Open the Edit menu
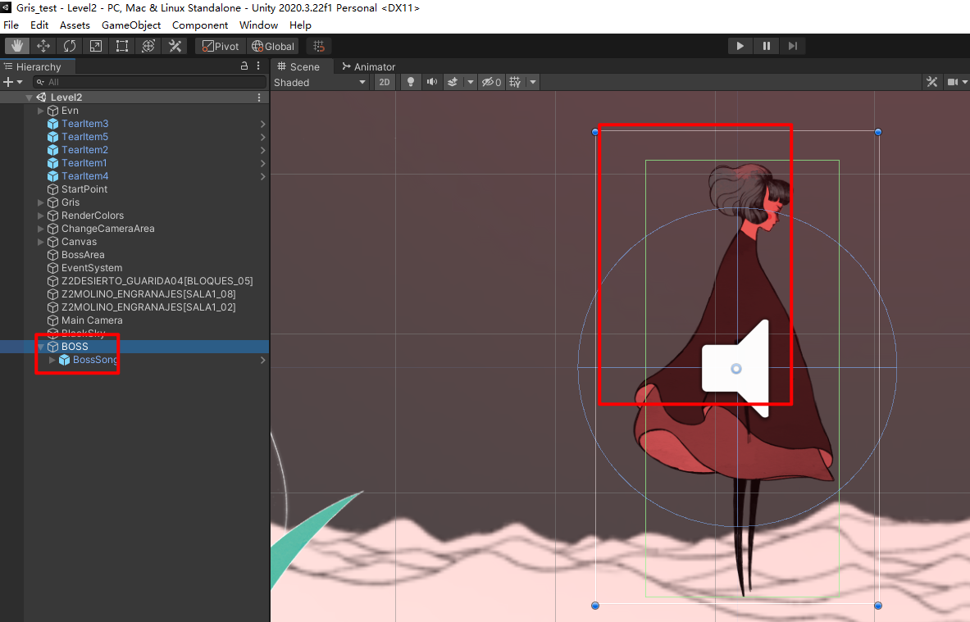Image resolution: width=970 pixels, height=622 pixels. pos(39,25)
